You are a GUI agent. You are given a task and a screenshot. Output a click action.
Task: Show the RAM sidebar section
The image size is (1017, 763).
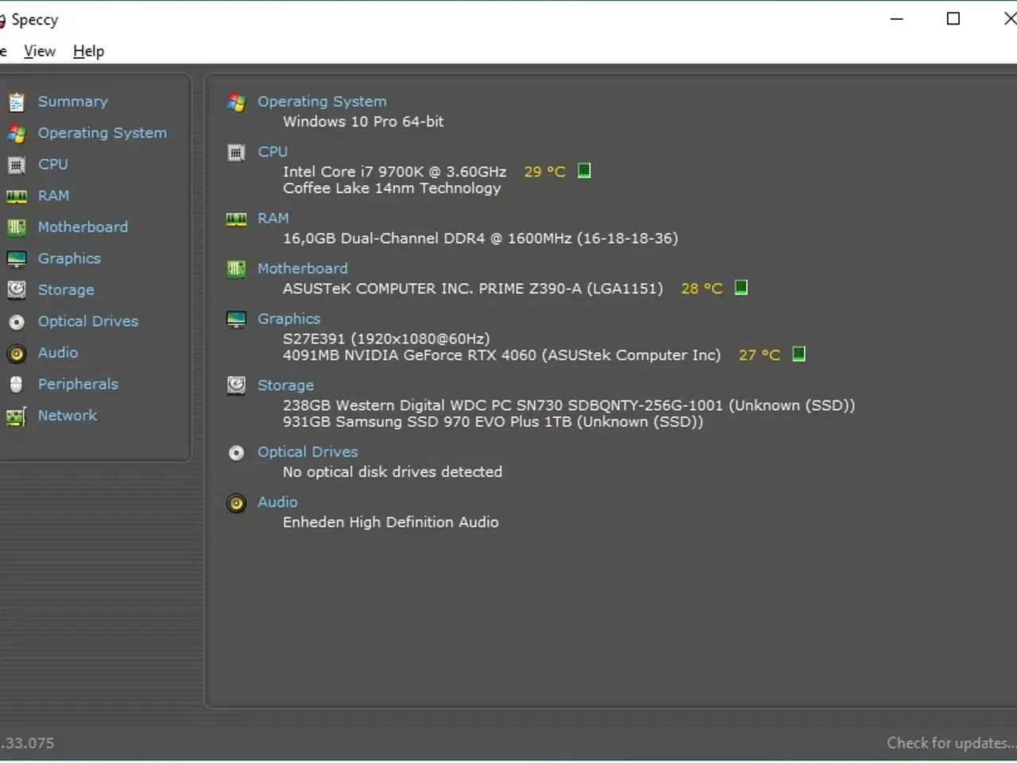coord(53,196)
